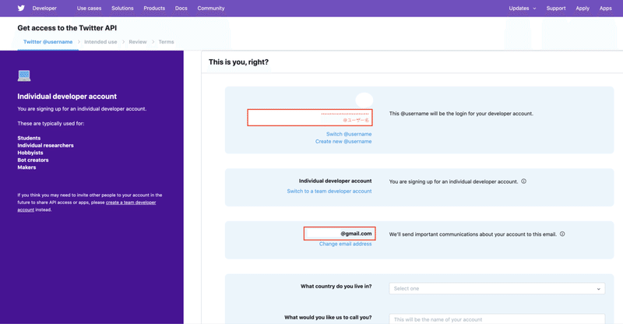The height and width of the screenshot is (324, 623).
Task: Click Change email address link
Action: tap(345, 244)
